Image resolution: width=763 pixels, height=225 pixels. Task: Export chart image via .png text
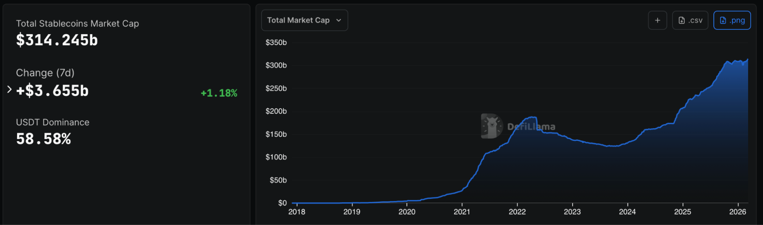pos(737,21)
